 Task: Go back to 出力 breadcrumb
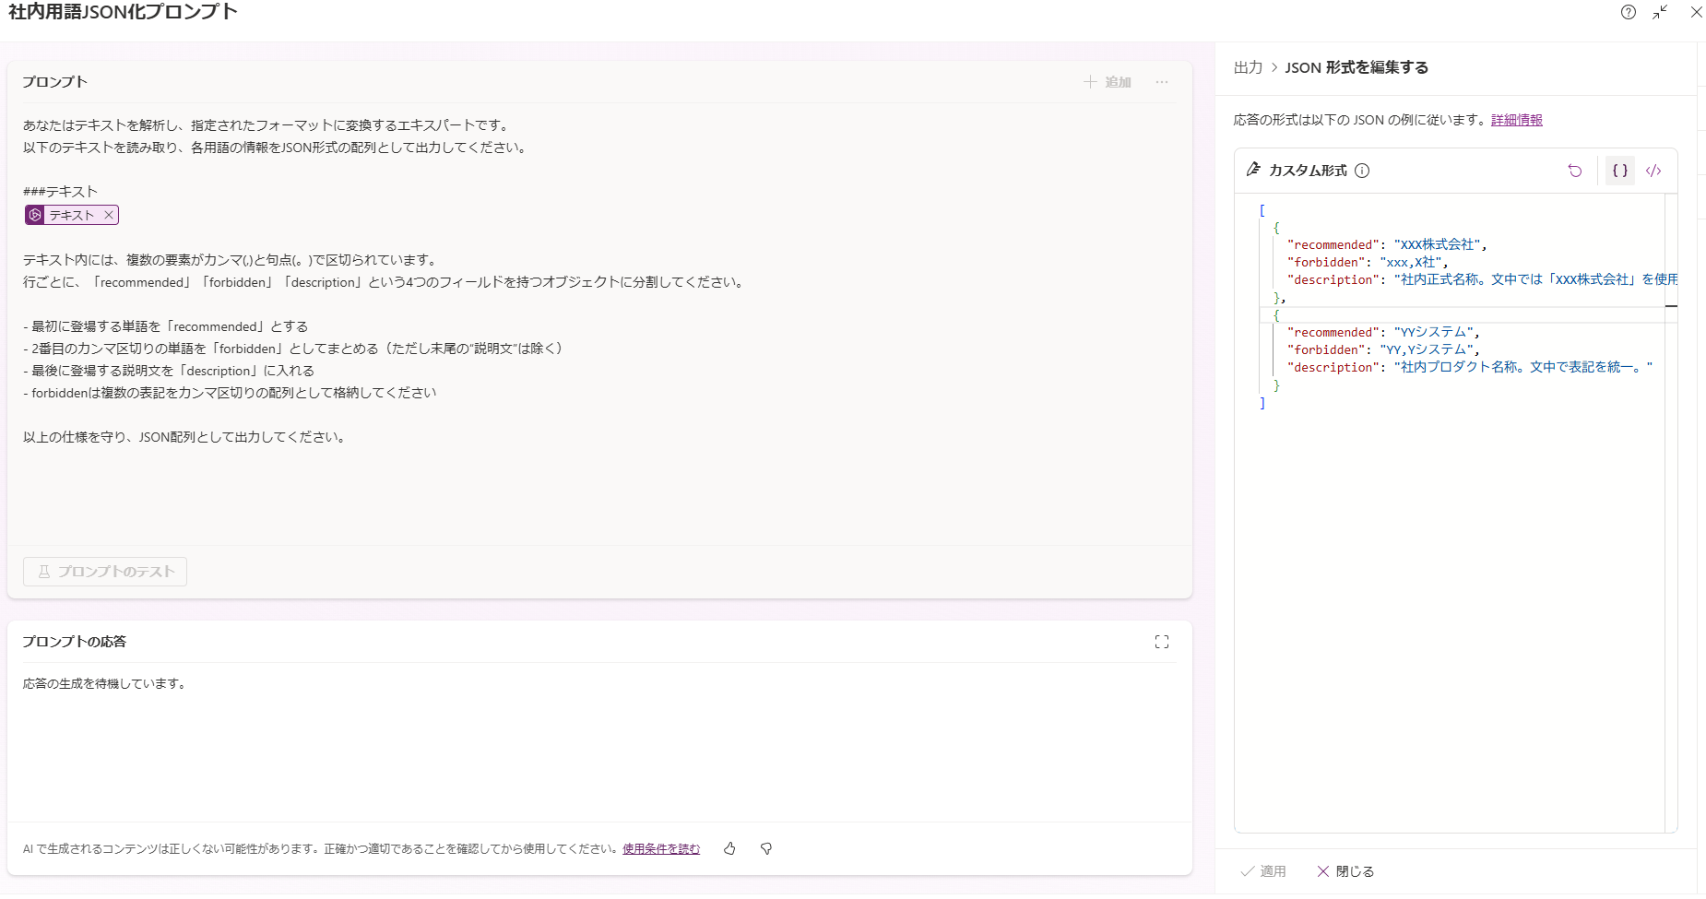(x=1248, y=67)
